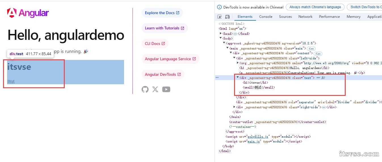Click the Hello, angulardemo page heading

click(x=66, y=35)
